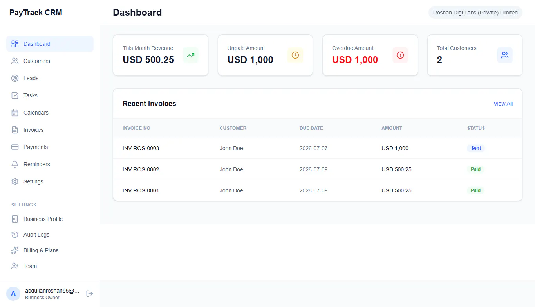This screenshot has height=307, width=535.
Task: Click the This Month Revenue USD 500.25 value
Action: click(x=148, y=60)
